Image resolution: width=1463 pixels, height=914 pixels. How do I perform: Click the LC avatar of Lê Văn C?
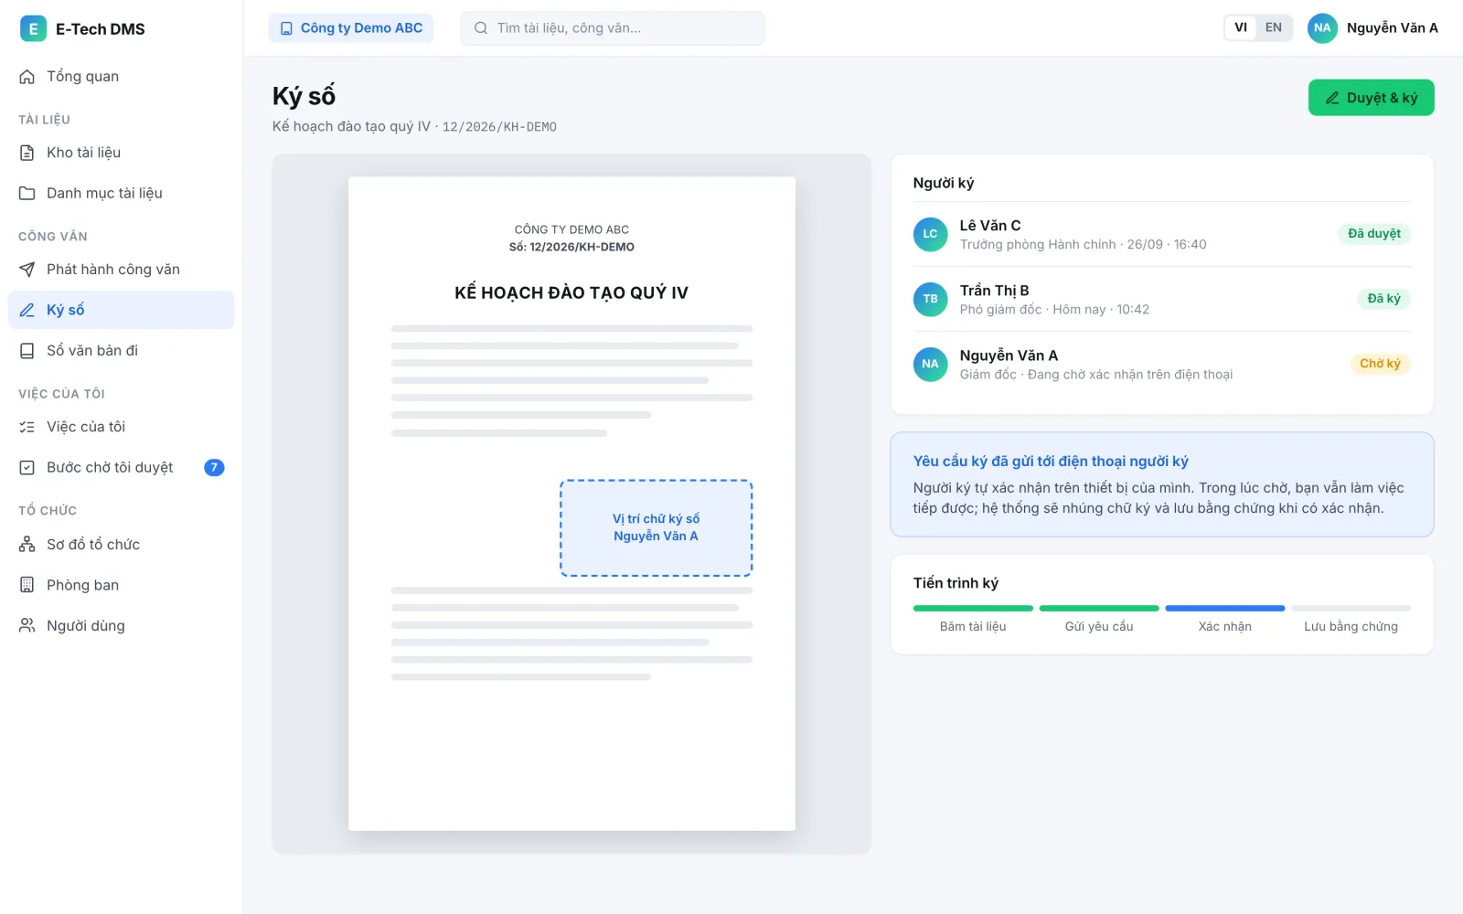(x=930, y=234)
